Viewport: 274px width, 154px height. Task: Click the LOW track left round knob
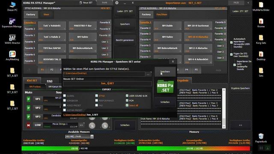92,125
